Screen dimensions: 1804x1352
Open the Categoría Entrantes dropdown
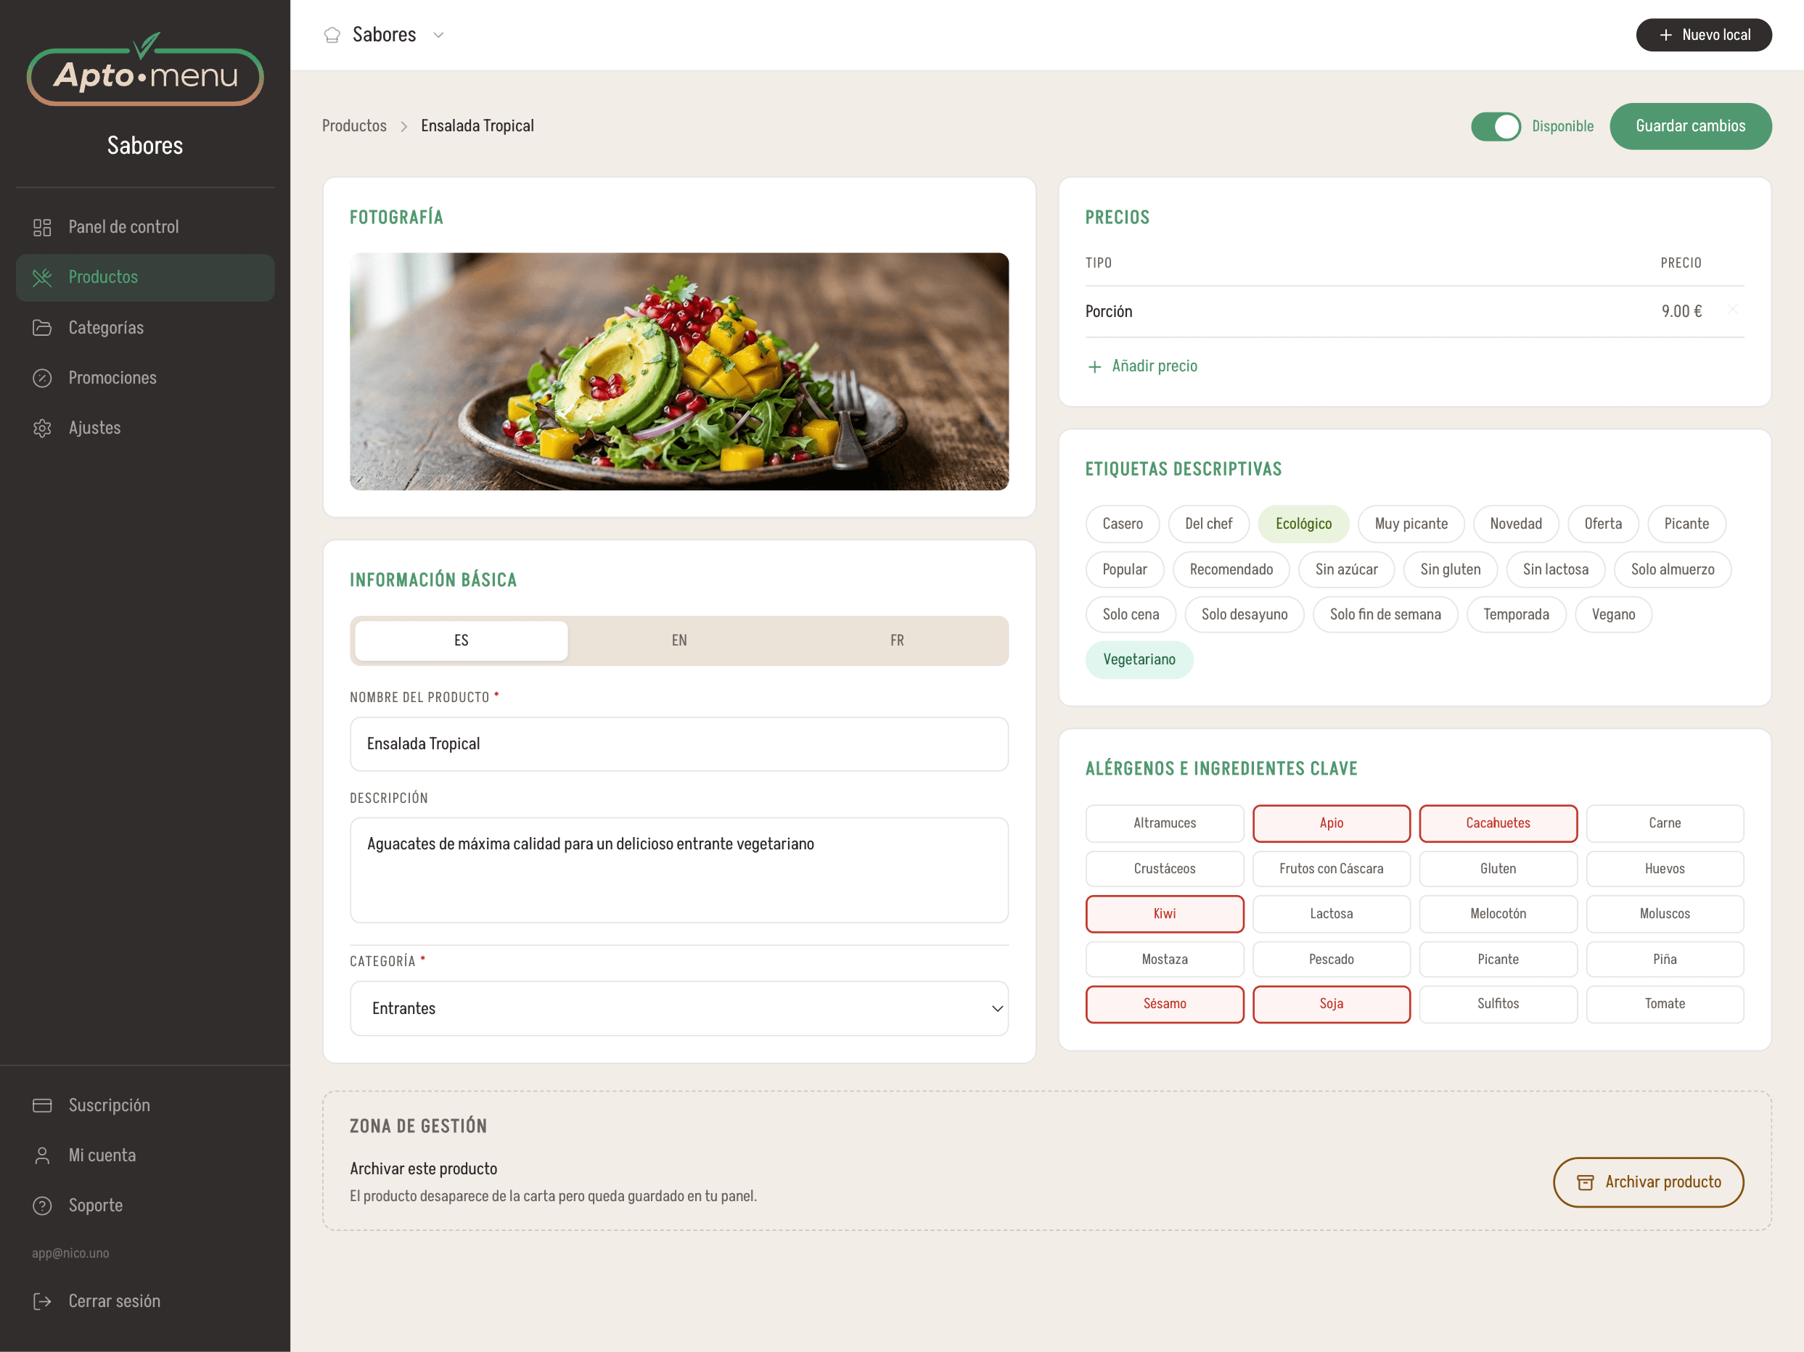point(678,1009)
